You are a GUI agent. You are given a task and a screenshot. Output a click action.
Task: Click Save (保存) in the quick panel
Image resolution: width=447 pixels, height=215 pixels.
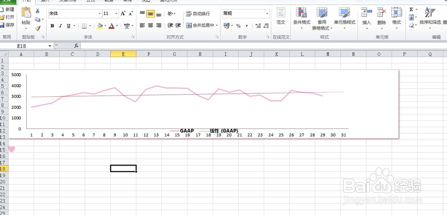(7, 25)
